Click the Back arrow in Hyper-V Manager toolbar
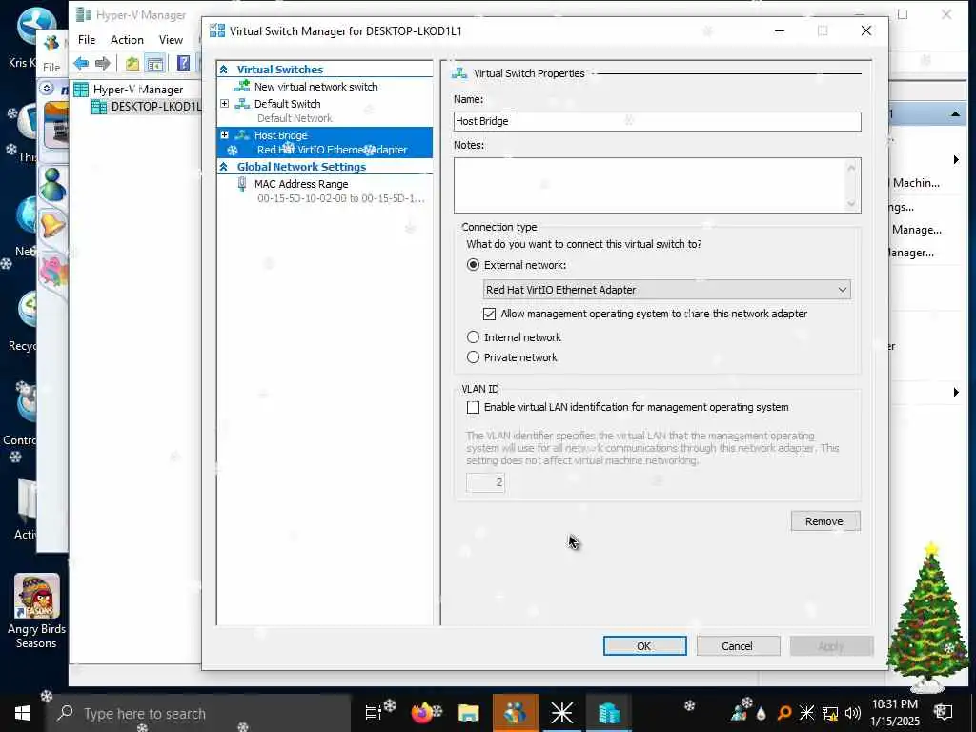Image resolution: width=976 pixels, height=732 pixels. click(x=81, y=63)
